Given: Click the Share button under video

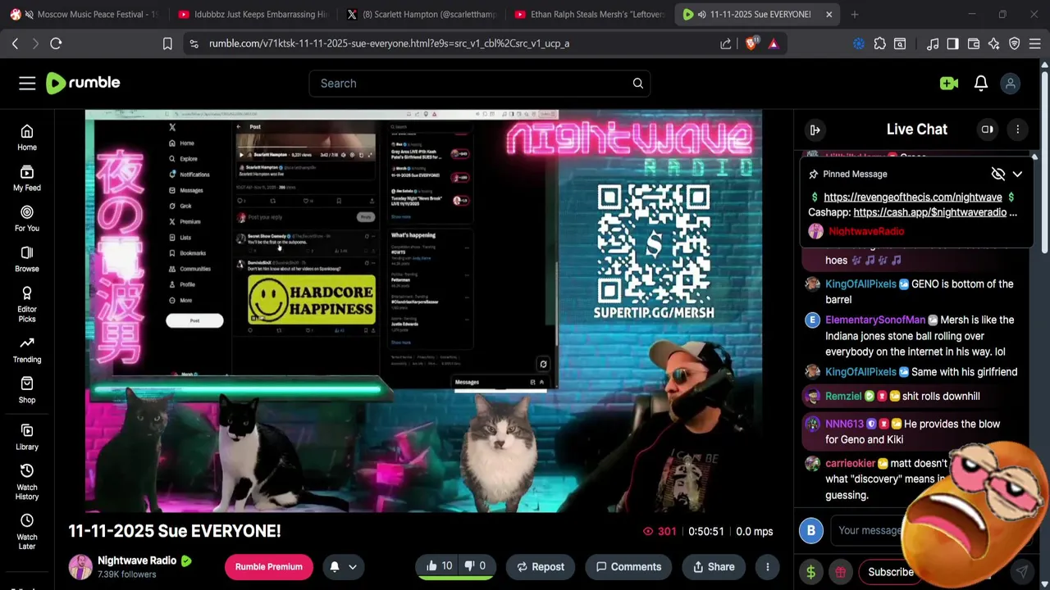Looking at the screenshot, I should tap(714, 566).
